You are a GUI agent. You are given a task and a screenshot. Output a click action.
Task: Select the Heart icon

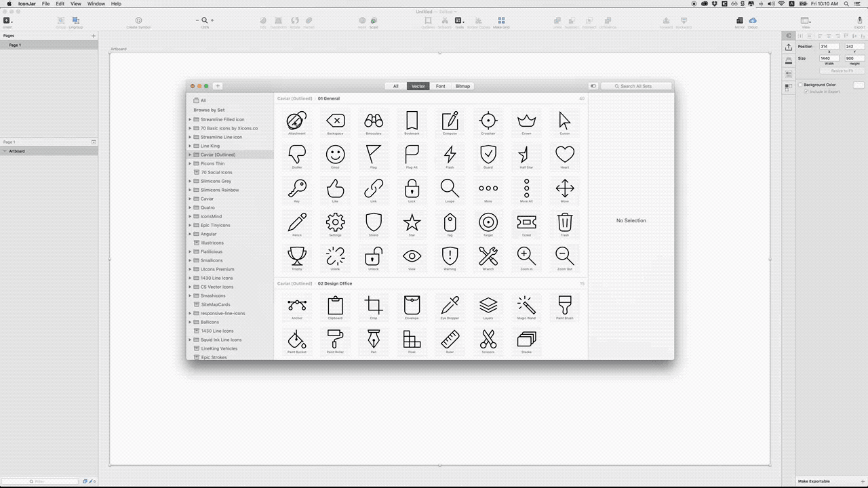(564, 155)
